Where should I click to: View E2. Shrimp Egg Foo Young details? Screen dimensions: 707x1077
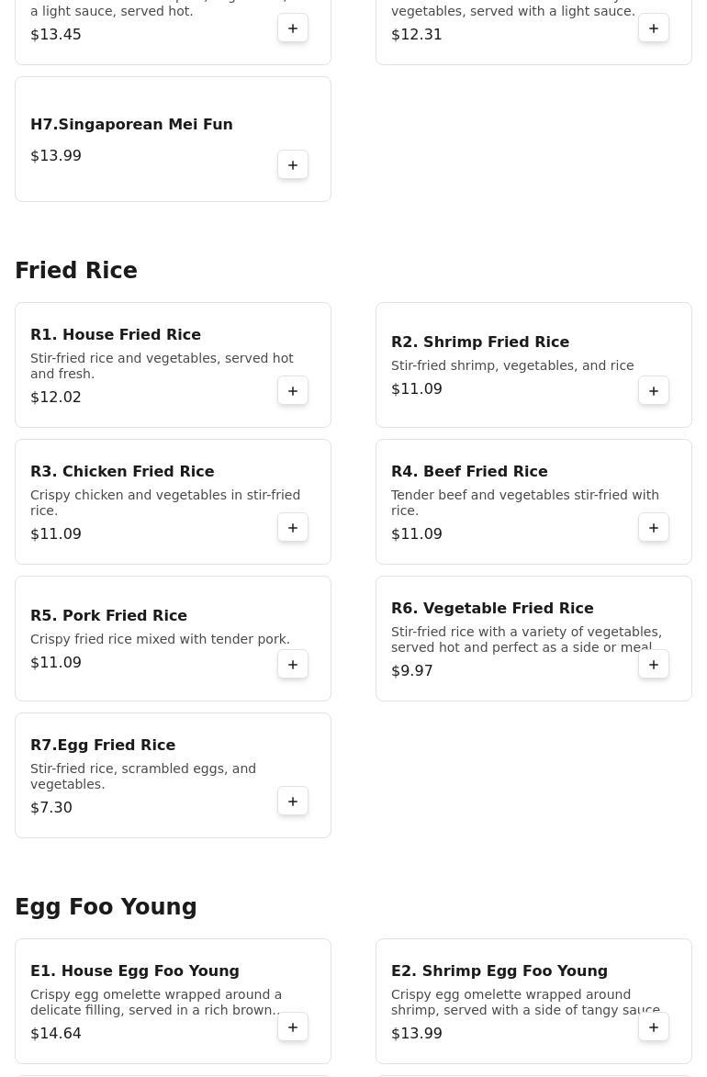click(x=499, y=971)
